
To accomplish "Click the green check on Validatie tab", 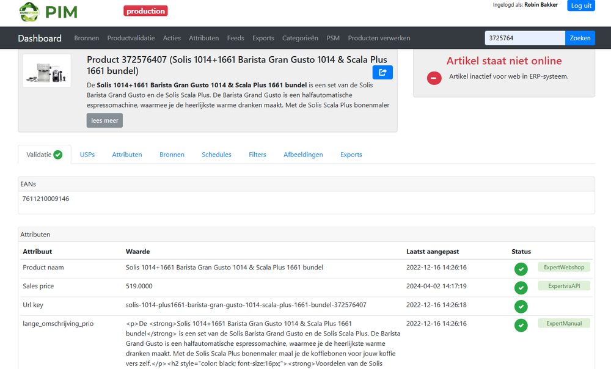I will tap(57, 155).
